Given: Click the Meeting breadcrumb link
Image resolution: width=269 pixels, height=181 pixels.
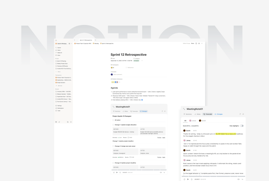Looking at the screenshot, I should [96, 43].
